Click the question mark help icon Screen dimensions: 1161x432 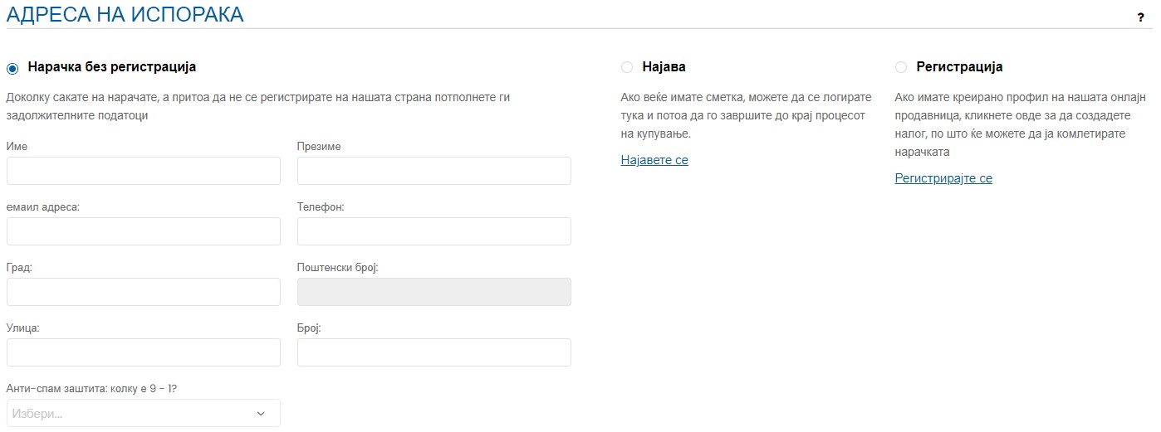[1141, 17]
